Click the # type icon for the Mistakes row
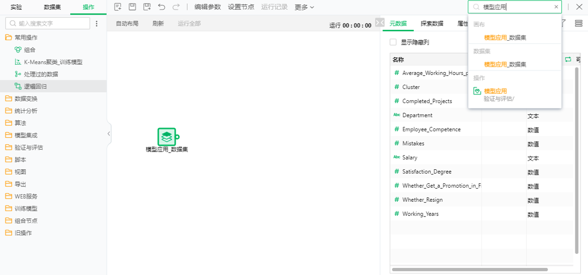 [397, 143]
